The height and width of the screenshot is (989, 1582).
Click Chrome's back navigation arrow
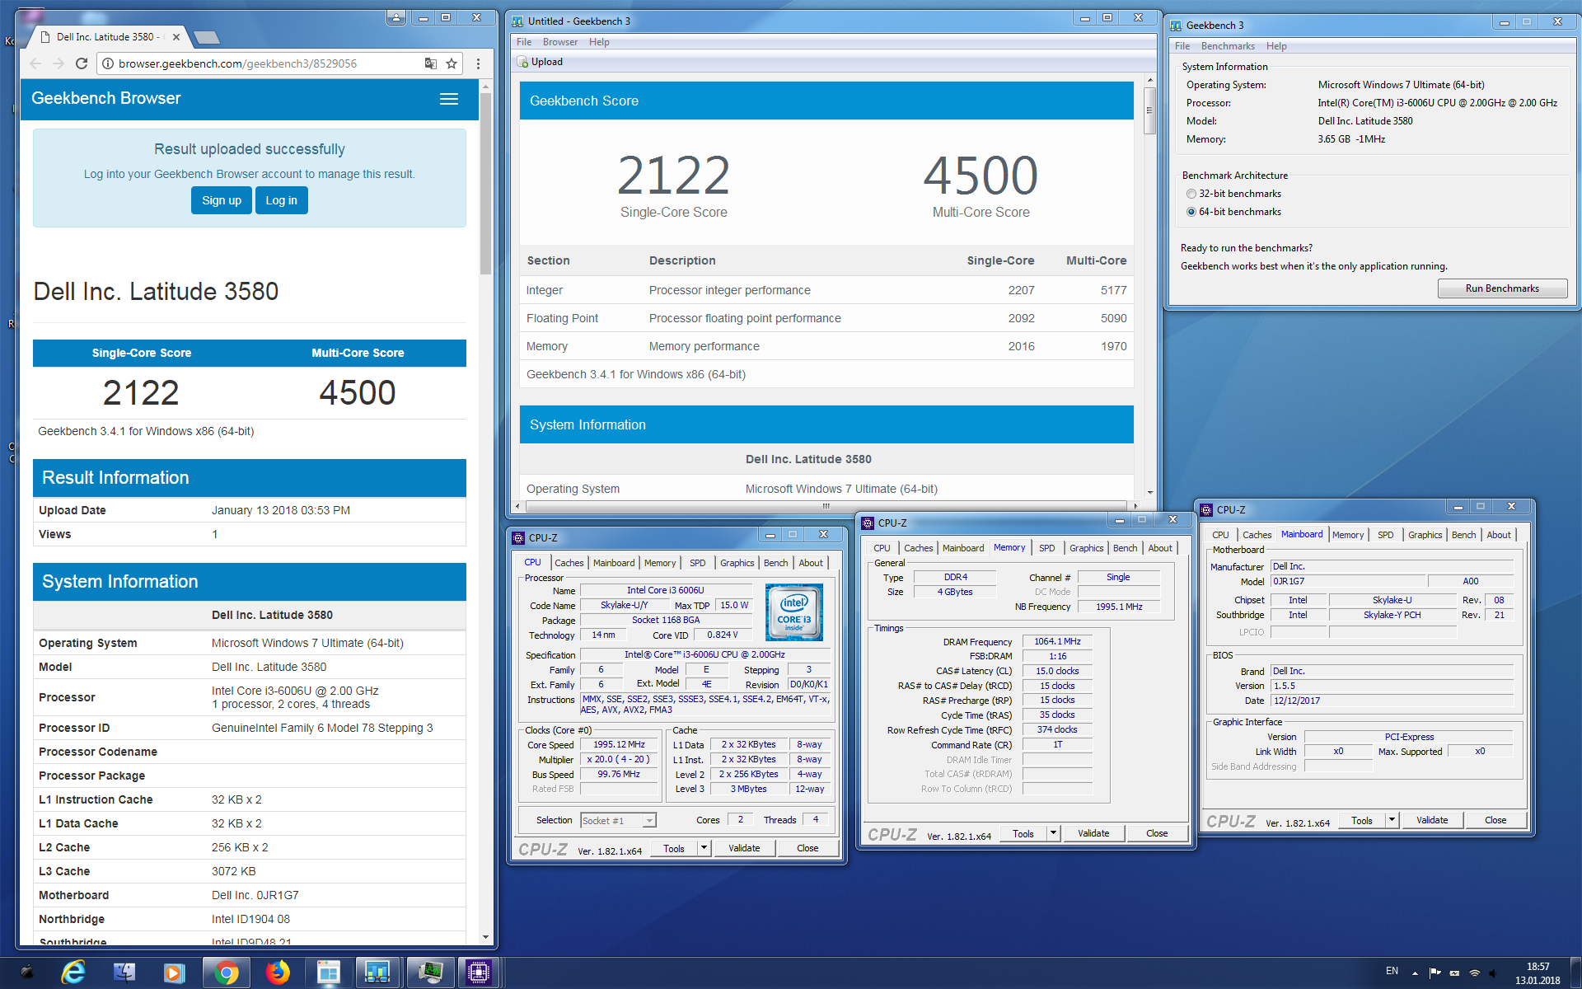coord(35,63)
